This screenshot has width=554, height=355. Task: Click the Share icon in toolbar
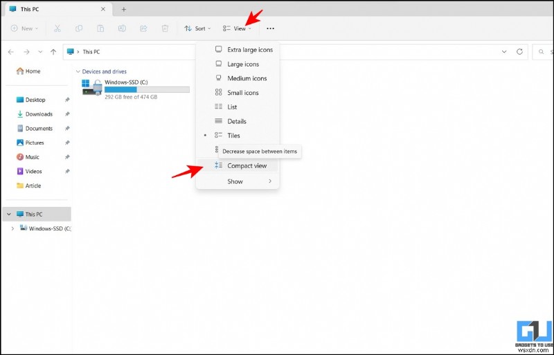click(143, 28)
